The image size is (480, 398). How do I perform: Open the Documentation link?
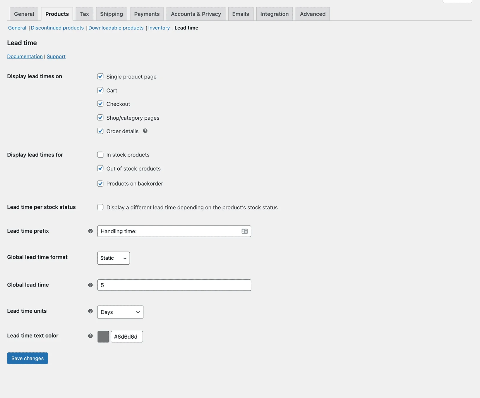(25, 56)
